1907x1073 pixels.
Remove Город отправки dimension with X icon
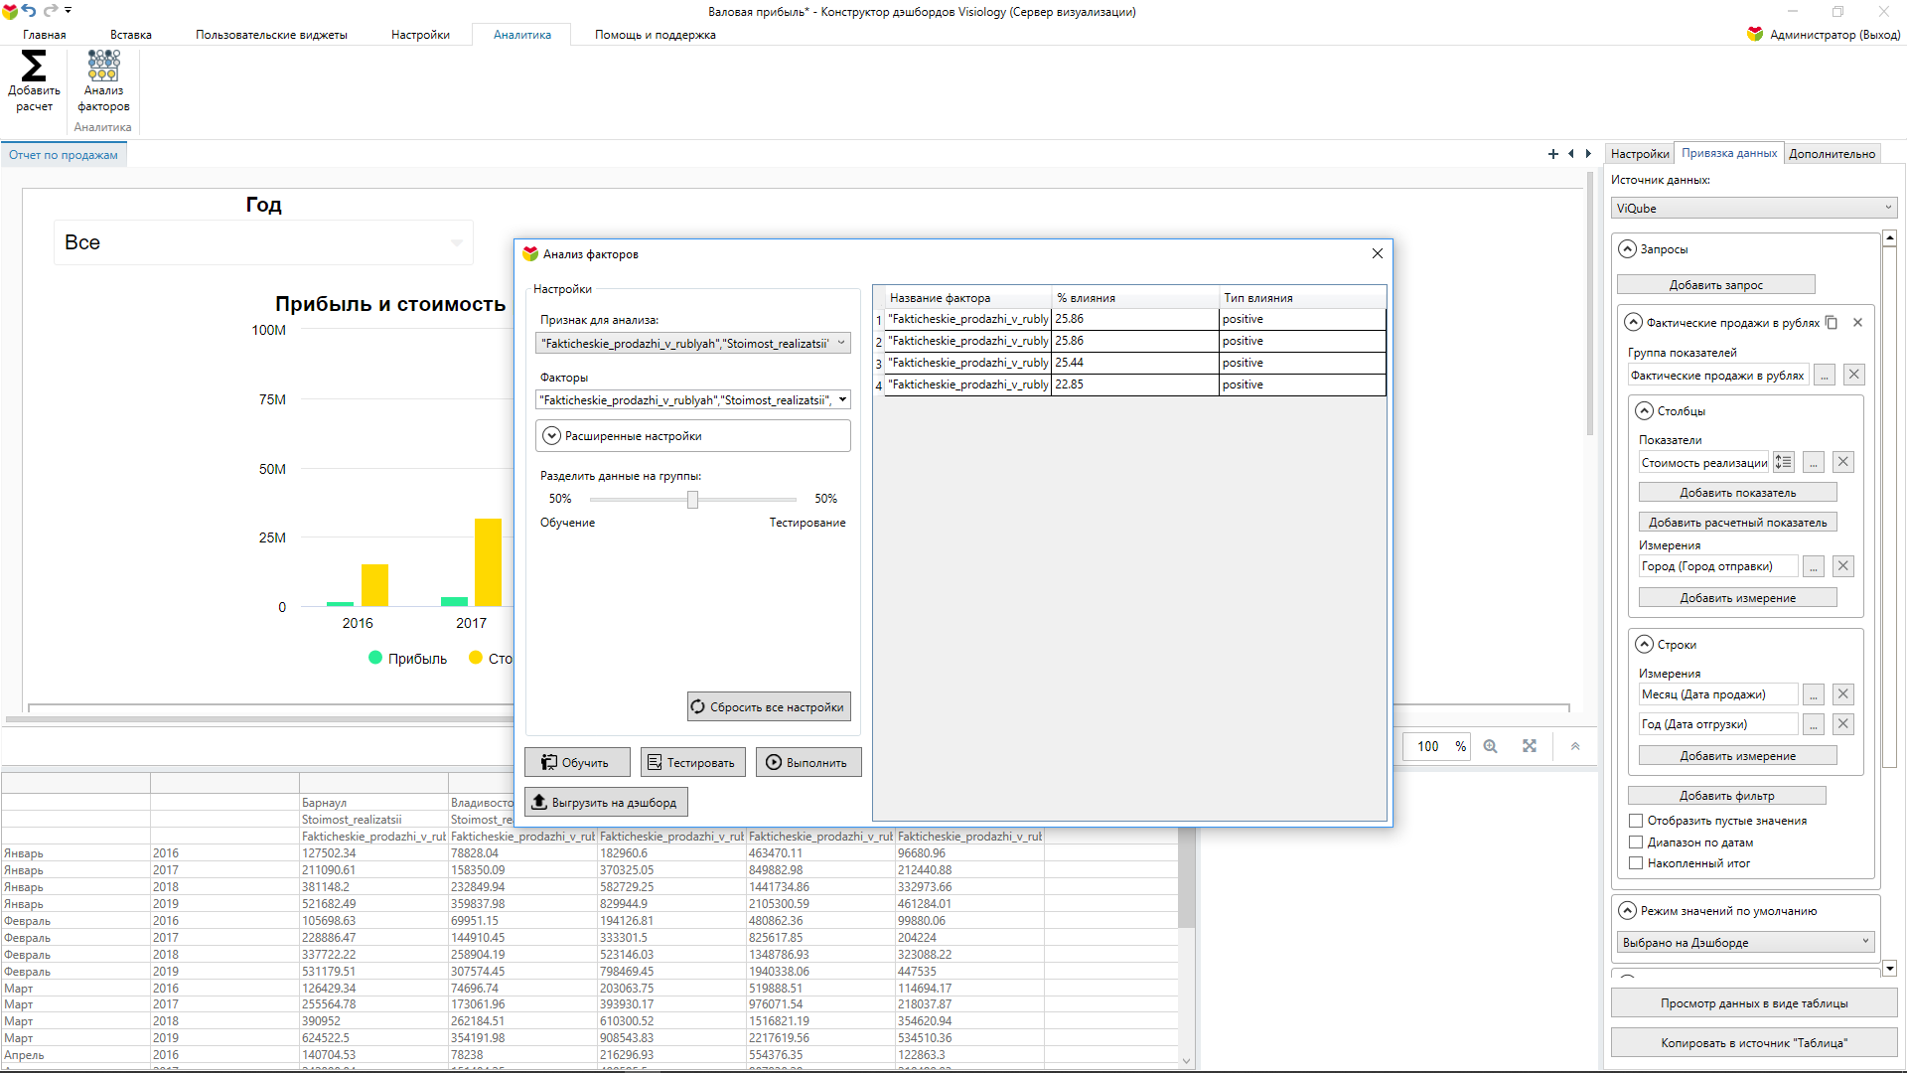[x=1843, y=566]
